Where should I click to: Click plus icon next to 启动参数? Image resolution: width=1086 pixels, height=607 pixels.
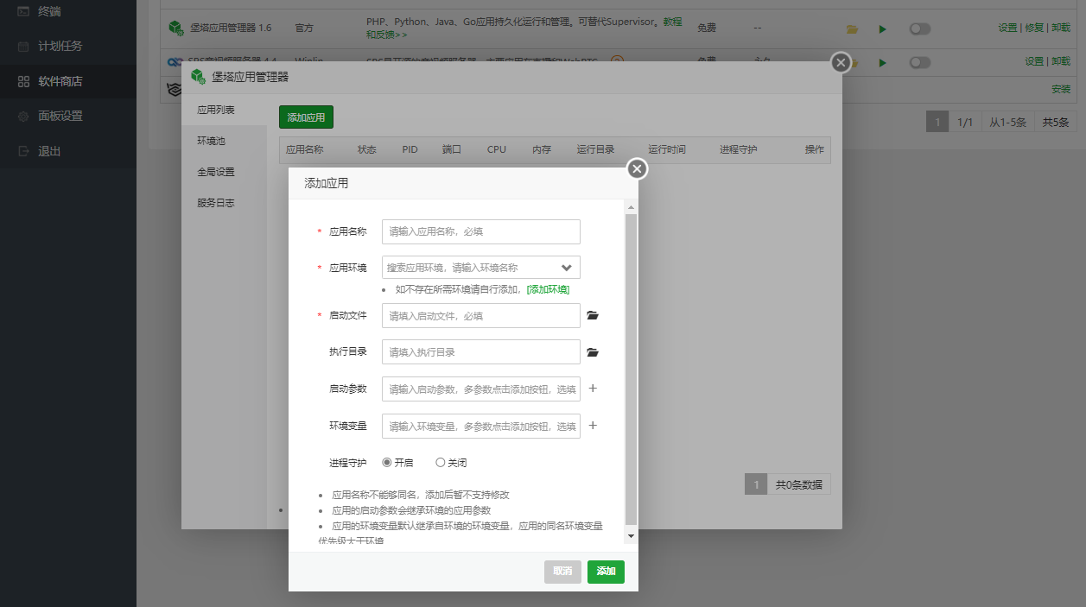[x=593, y=389]
